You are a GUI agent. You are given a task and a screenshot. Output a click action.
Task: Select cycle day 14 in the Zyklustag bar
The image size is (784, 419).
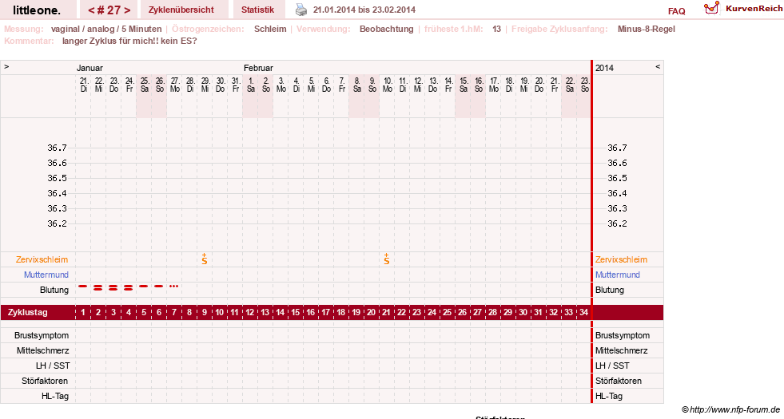pyautogui.click(x=280, y=313)
